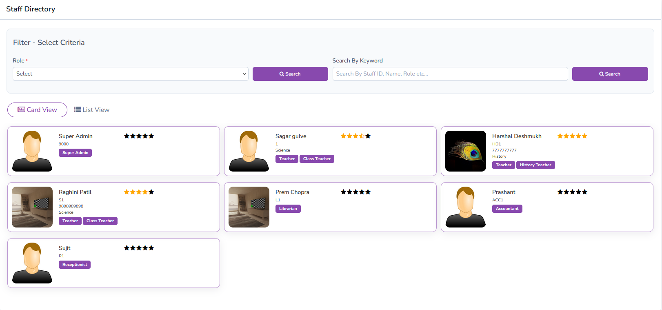
Task: Click Prem Chopra's star rating
Action: (355, 192)
